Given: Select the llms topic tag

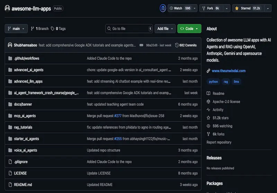Looking at the screenshot, I should point(236,82).
